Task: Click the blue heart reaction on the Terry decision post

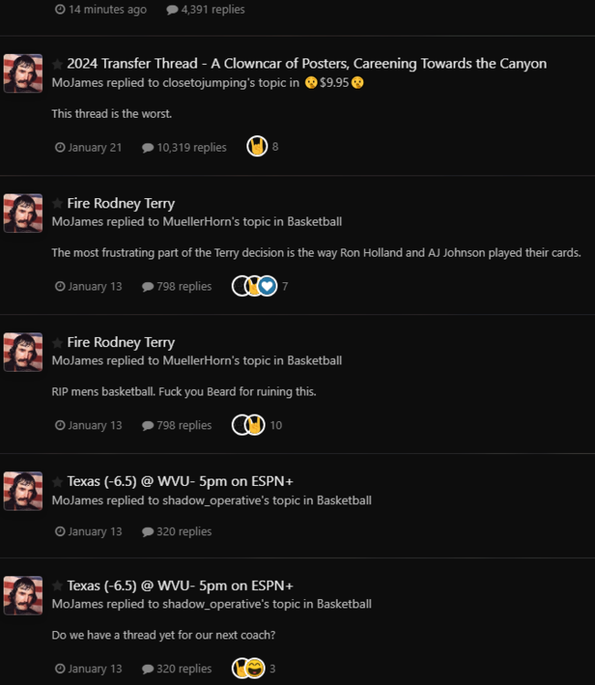Action: (x=267, y=286)
